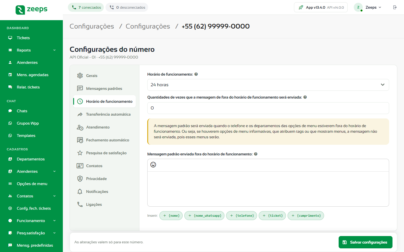Open the Atendimento settings tab
Viewport: 404px width, 252px height.
[x=104, y=127]
